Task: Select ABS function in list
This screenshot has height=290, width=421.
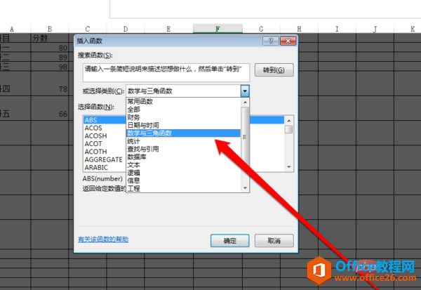Action: (105, 120)
